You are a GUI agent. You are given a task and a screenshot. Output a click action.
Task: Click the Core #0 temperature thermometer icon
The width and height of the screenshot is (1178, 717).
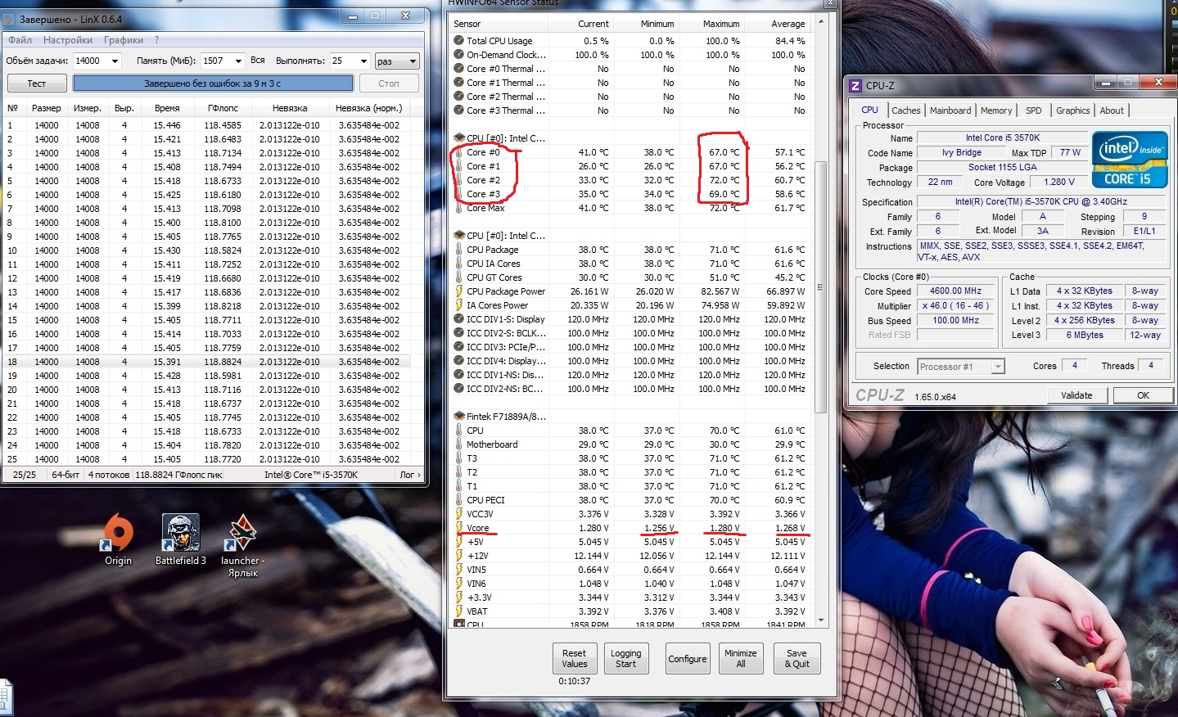click(459, 152)
